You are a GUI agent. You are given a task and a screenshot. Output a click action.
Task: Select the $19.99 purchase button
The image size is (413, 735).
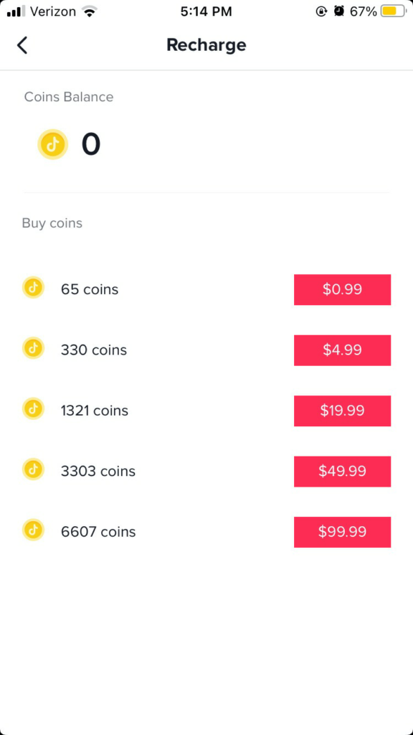point(342,411)
